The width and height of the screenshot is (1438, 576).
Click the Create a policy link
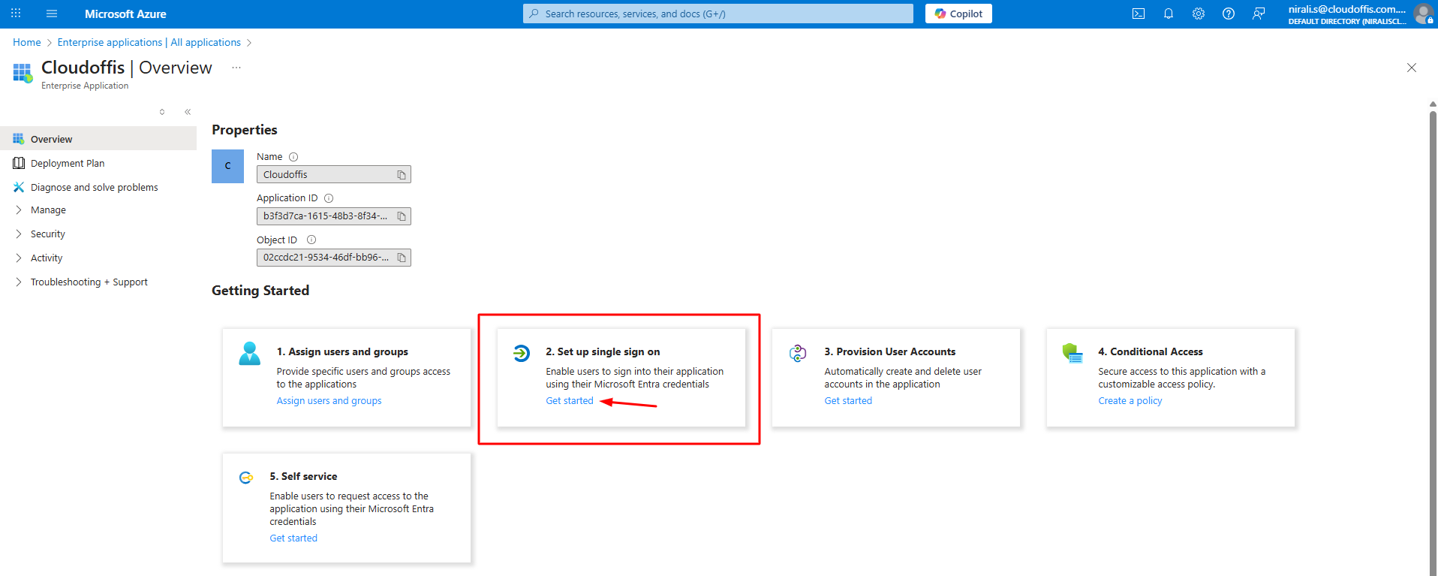tap(1130, 400)
